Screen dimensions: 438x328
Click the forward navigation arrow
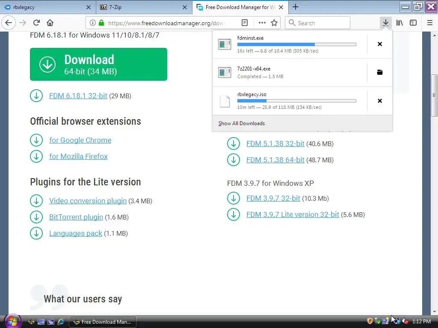[23, 23]
